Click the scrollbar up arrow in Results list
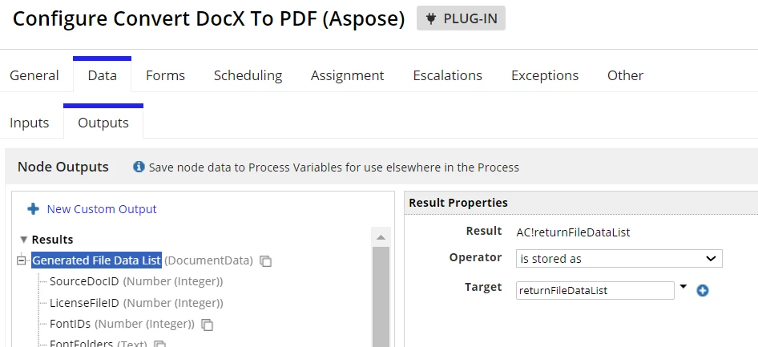 tap(381, 237)
